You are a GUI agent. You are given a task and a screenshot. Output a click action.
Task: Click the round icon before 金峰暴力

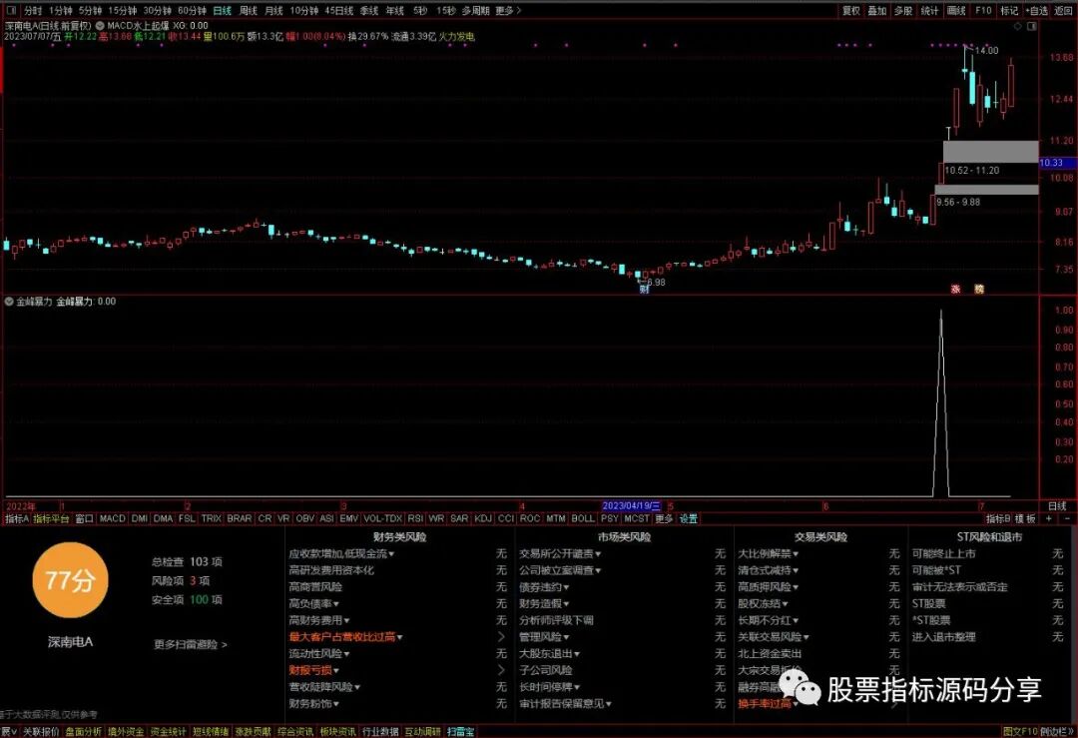(x=10, y=302)
